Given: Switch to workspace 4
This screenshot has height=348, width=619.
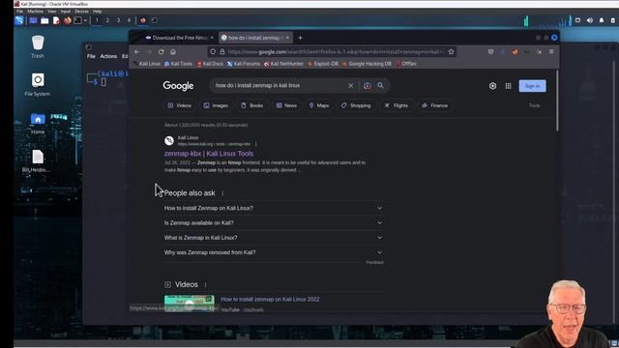Looking at the screenshot, I should [x=129, y=20].
